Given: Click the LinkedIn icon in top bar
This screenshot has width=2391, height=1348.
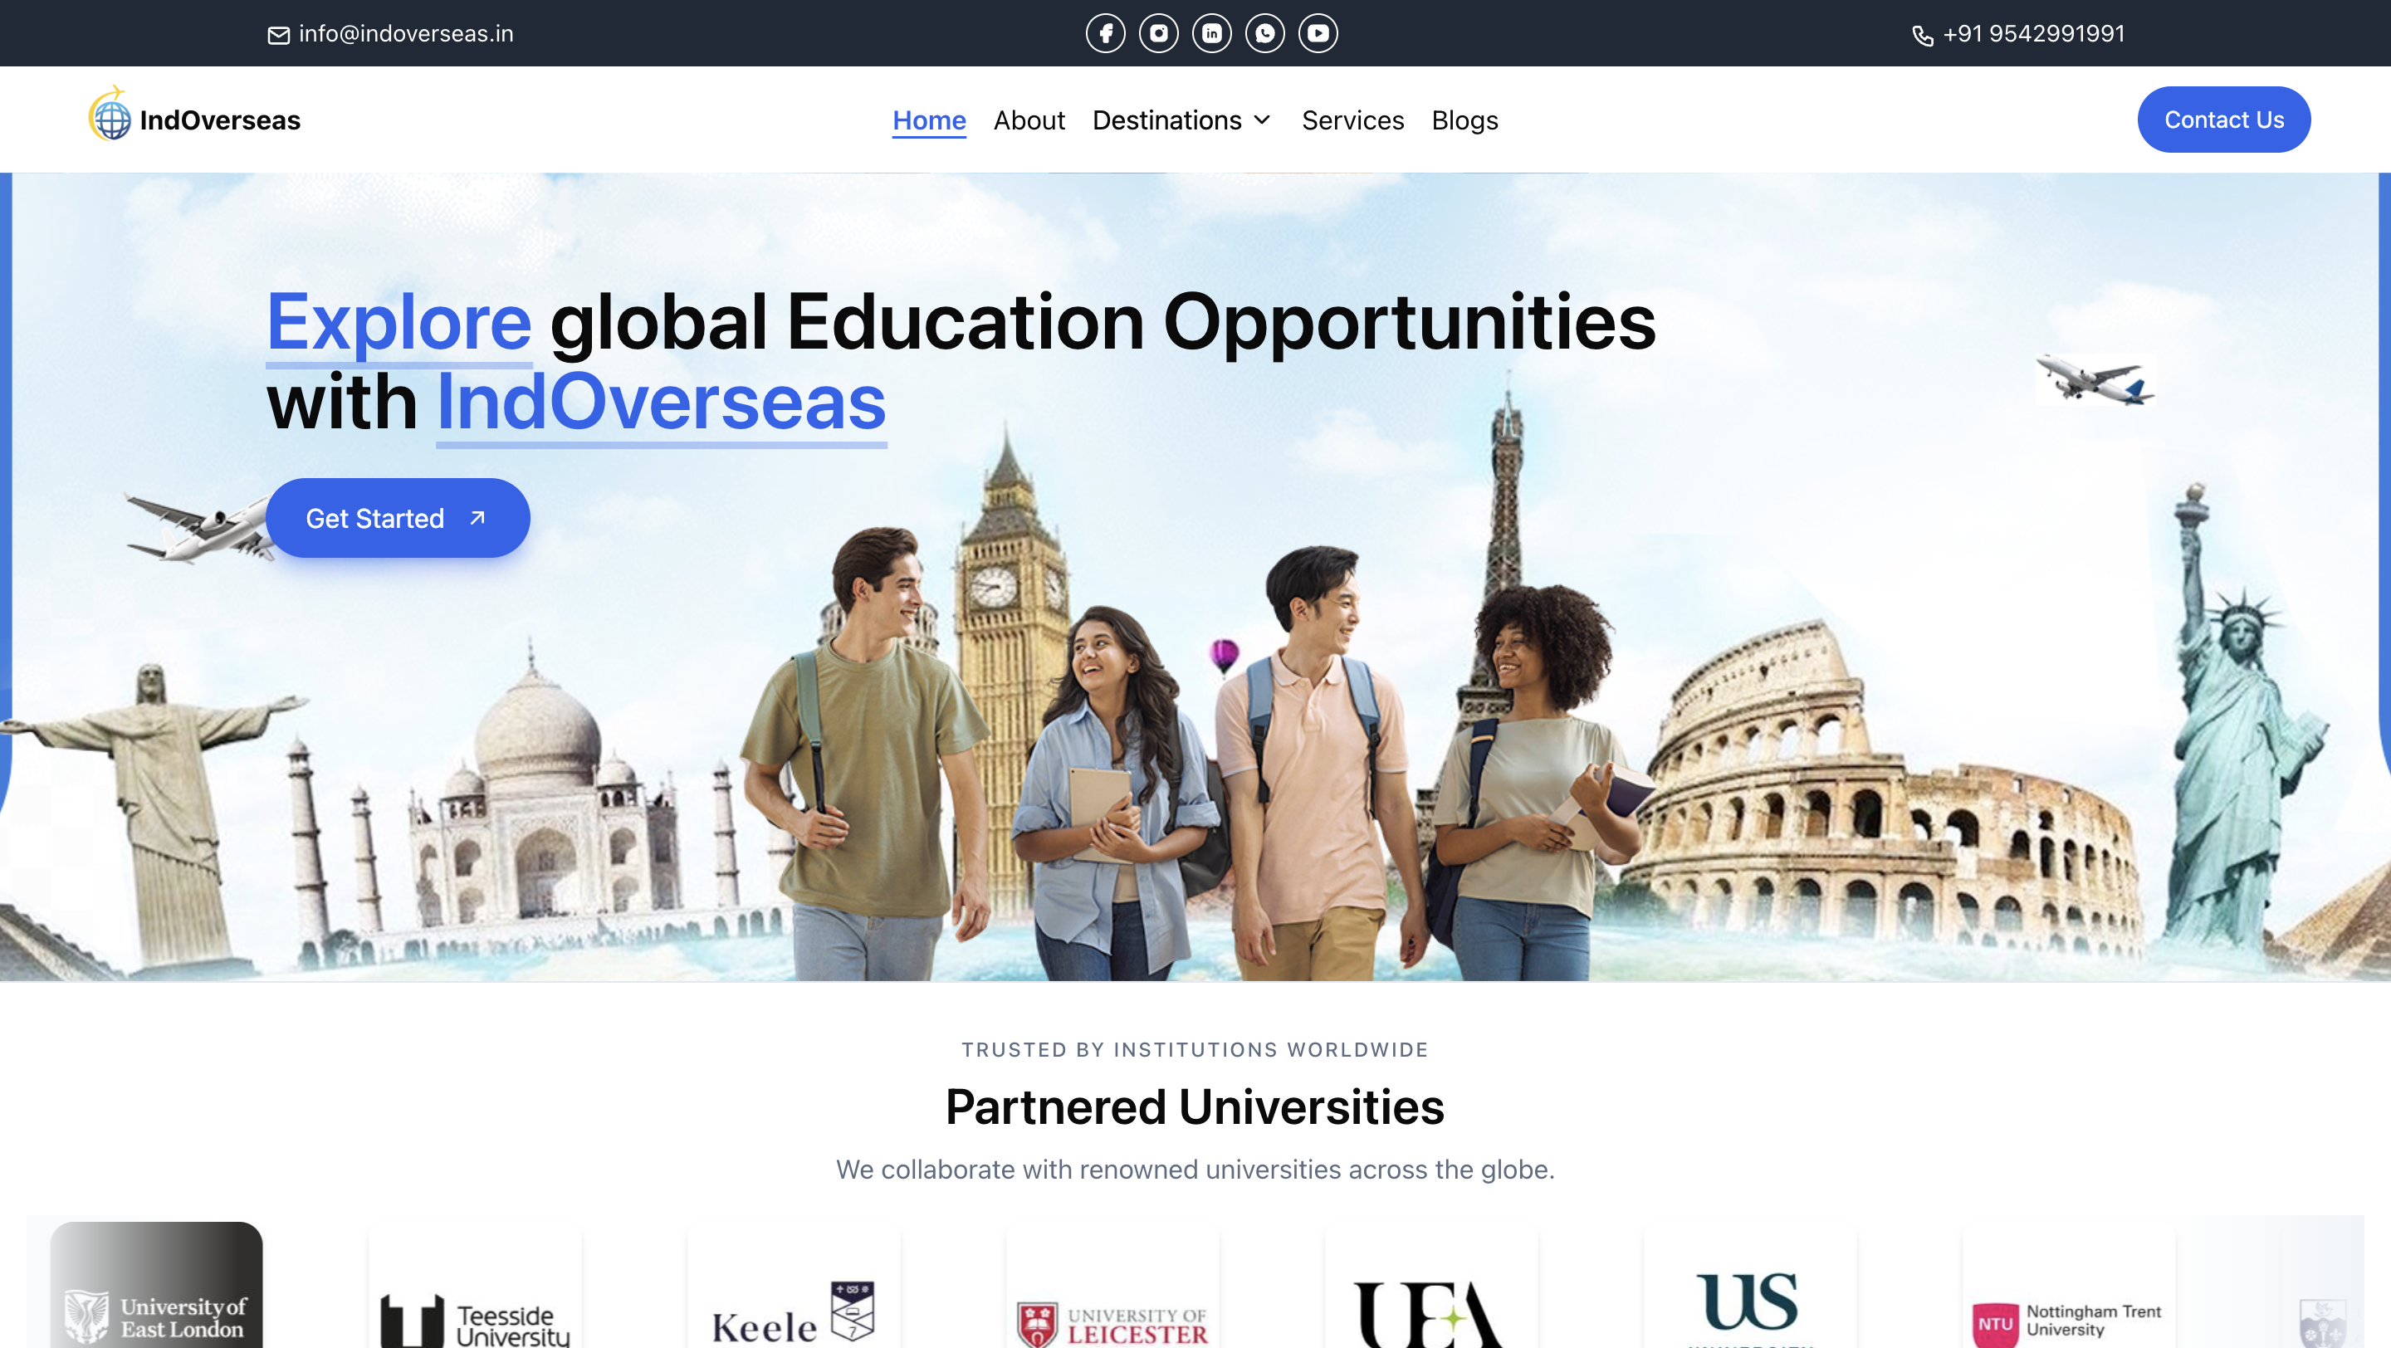Looking at the screenshot, I should [1211, 33].
